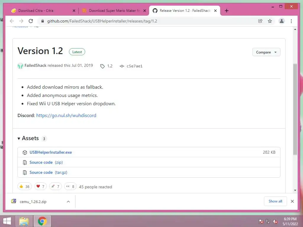Click the Version 1.2 heading

click(40, 51)
